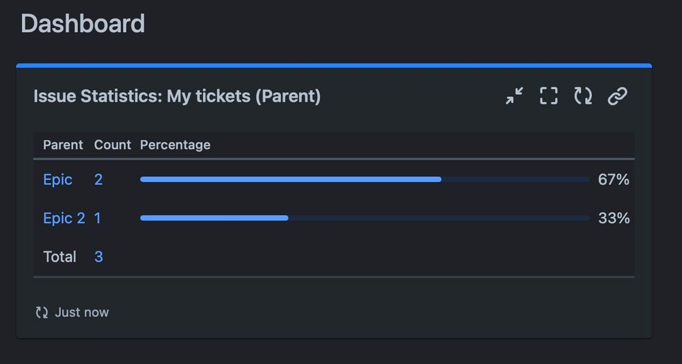The image size is (682, 364).
Task: Click the gadget title Issue Statistics
Action: (176, 96)
